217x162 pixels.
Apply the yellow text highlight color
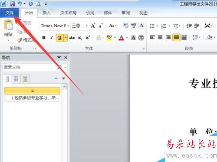[109, 38]
